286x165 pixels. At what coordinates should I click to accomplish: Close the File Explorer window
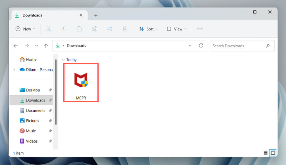[x=270, y=12]
